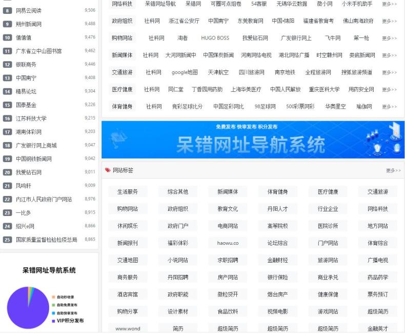Image resolution: width=405 pixels, height=334 pixels.
Task: Select the 求职招聘 tag
Action: (x=228, y=260)
